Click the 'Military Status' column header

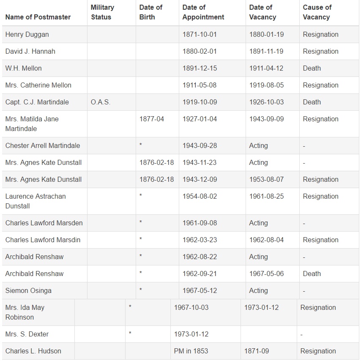(x=102, y=12)
